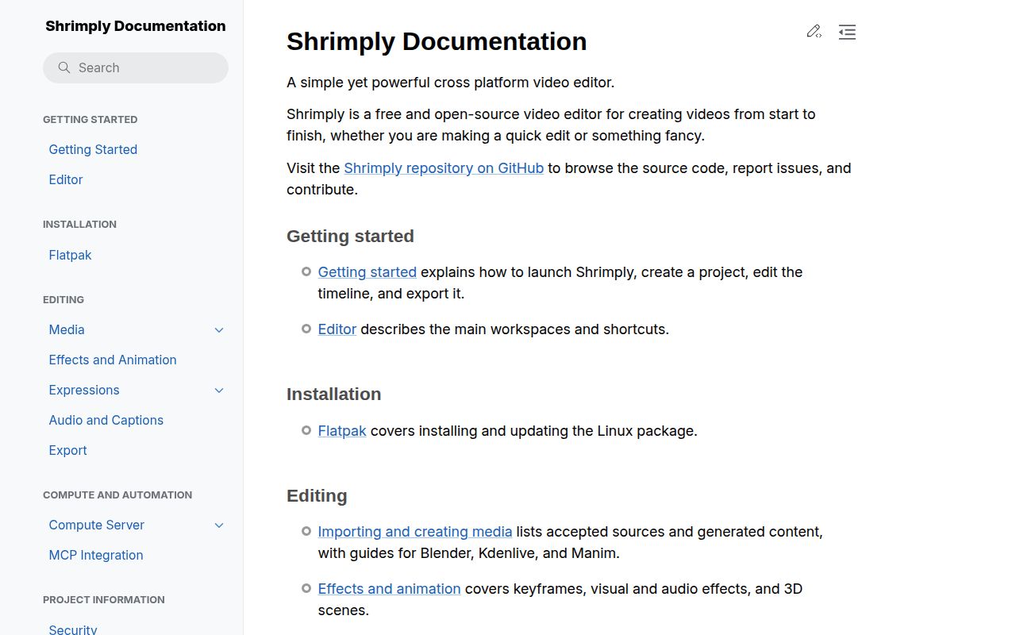
Task: Follow the Editor link in content
Action: [x=337, y=329]
